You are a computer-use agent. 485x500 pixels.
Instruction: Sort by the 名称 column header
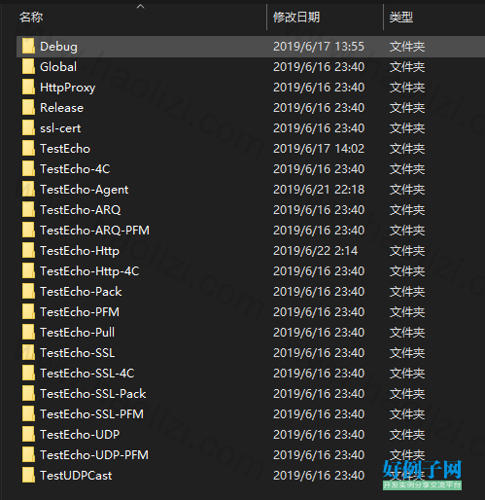tap(31, 18)
